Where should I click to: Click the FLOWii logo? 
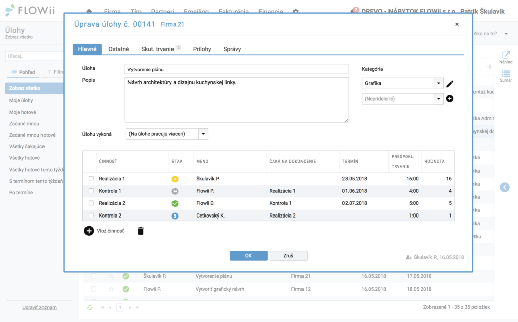tap(30, 10)
